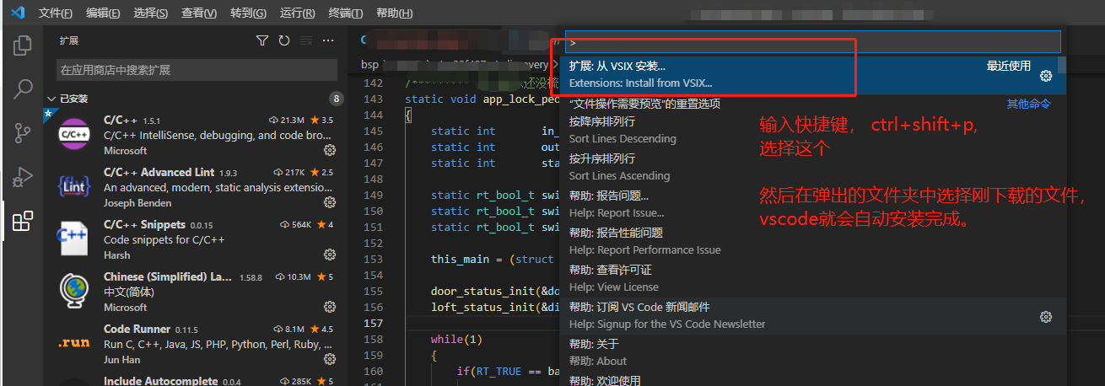The image size is (1105, 386).
Task: Manage Chinese (Simplified) language pack gear
Action: pos(330,307)
